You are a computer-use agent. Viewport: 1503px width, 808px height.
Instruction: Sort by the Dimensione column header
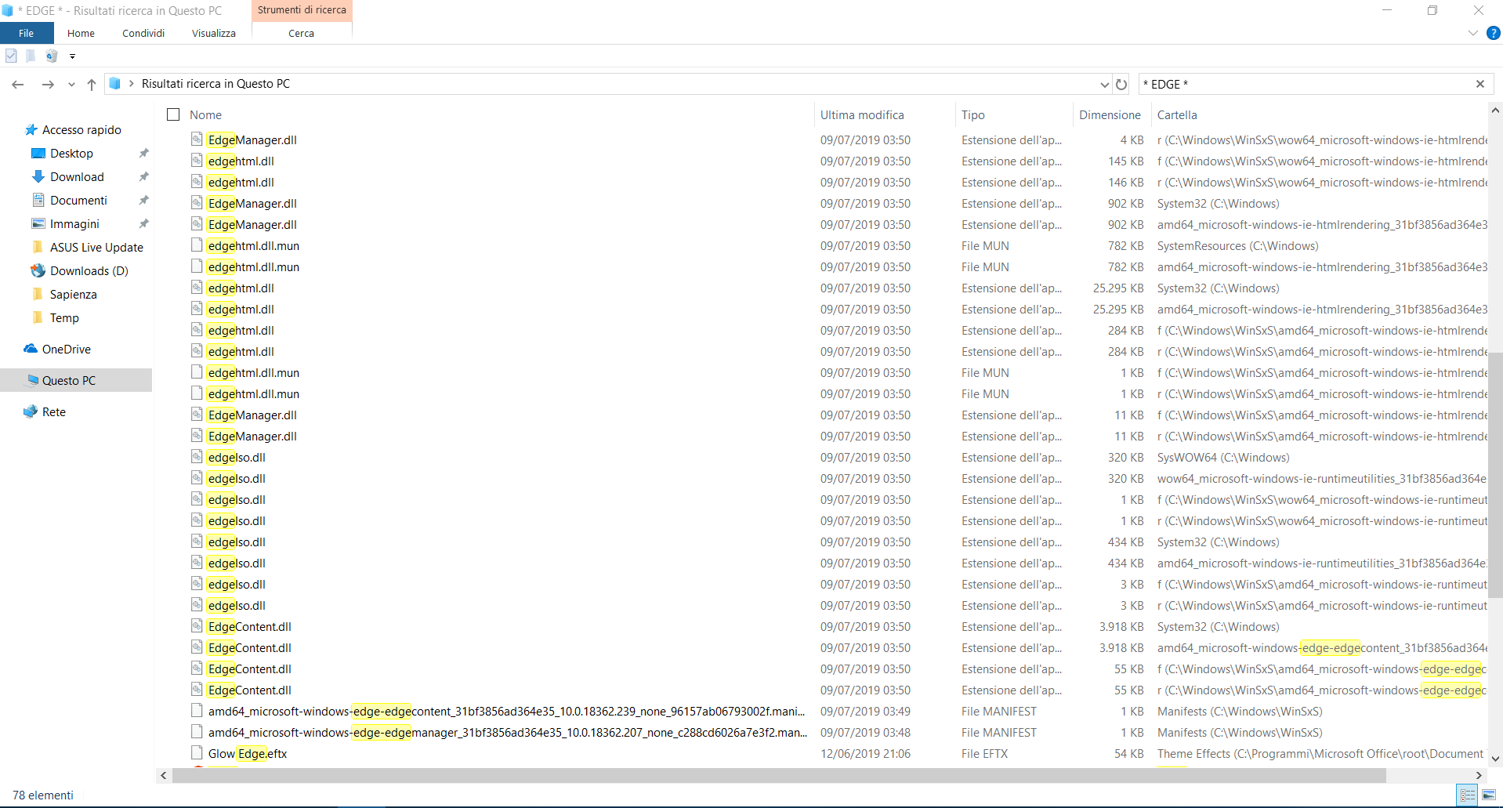pos(1110,114)
